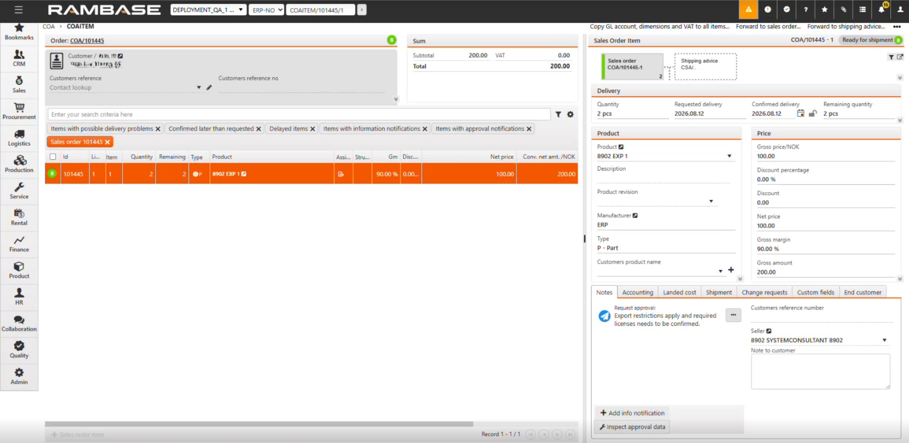Open the CRM module
Viewport: 909px width, 443px height.
(x=19, y=58)
